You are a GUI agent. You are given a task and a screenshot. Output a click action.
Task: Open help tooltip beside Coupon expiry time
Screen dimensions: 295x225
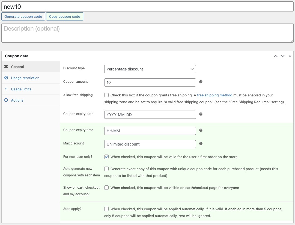coord(201,130)
